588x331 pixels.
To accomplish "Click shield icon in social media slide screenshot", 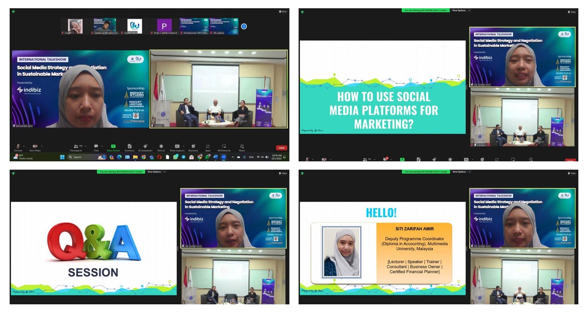I will click(302, 11).
